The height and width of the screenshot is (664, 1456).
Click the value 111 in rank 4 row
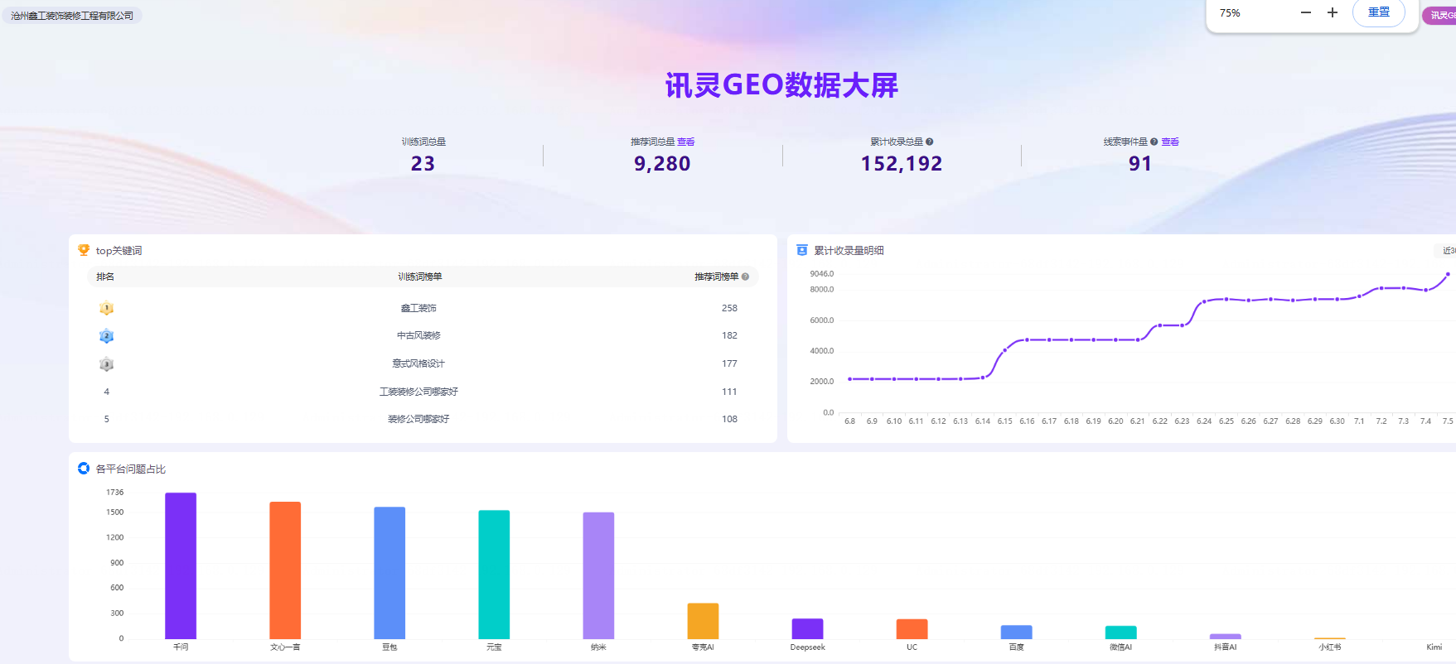(729, 392)
